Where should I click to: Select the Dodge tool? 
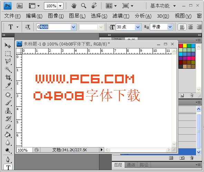click(x=8, y=151)
